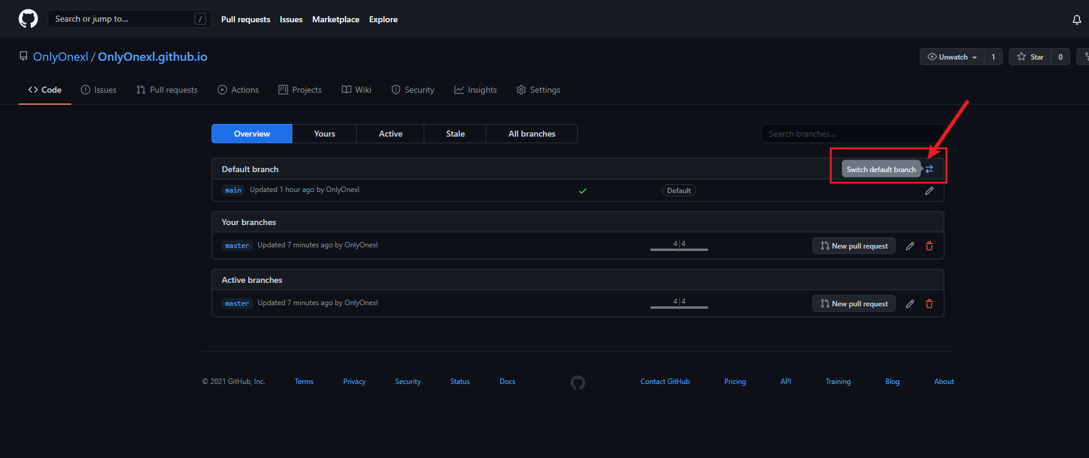
Task: Click the repository icon beside OnlyOnexl
Action: [24, 56]
